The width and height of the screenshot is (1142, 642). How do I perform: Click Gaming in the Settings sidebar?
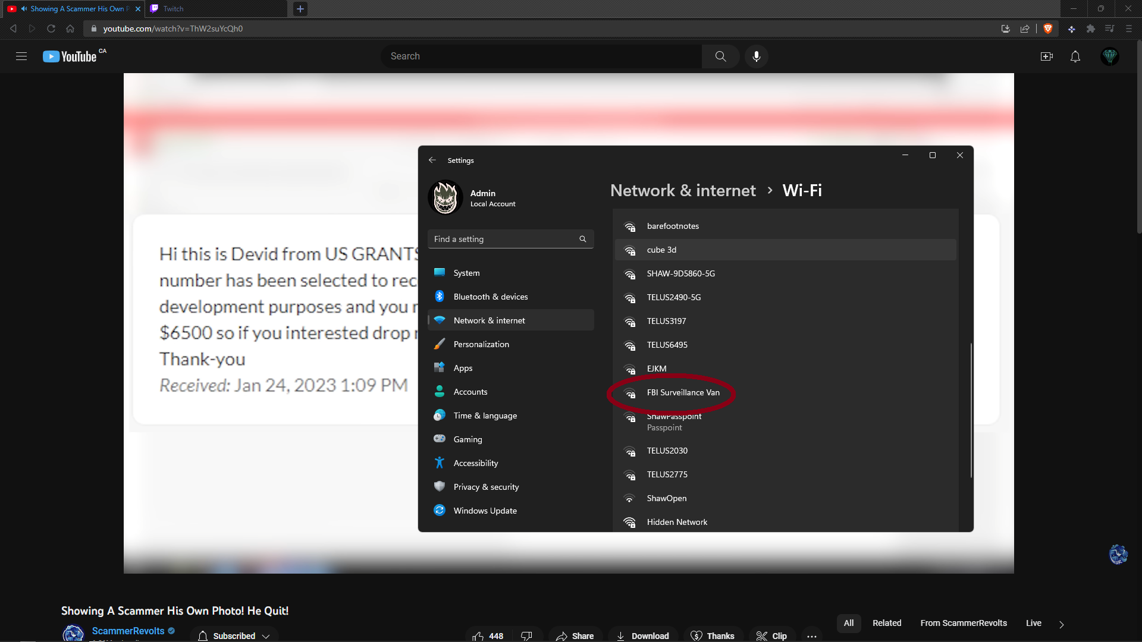(x=511, y=439)
